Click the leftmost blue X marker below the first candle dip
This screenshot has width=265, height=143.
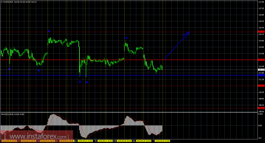pyautogui.click(x=9, y=69)
